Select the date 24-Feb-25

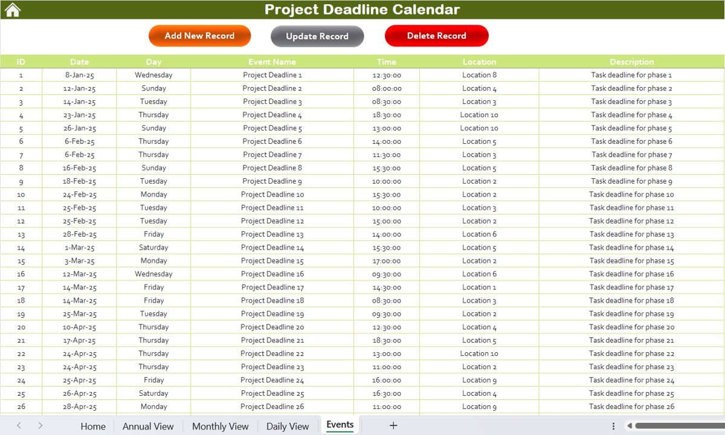(x=79, y=195)
